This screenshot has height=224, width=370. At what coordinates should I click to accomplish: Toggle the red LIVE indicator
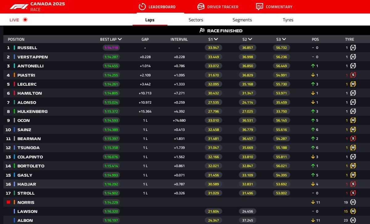click(25, 20)
